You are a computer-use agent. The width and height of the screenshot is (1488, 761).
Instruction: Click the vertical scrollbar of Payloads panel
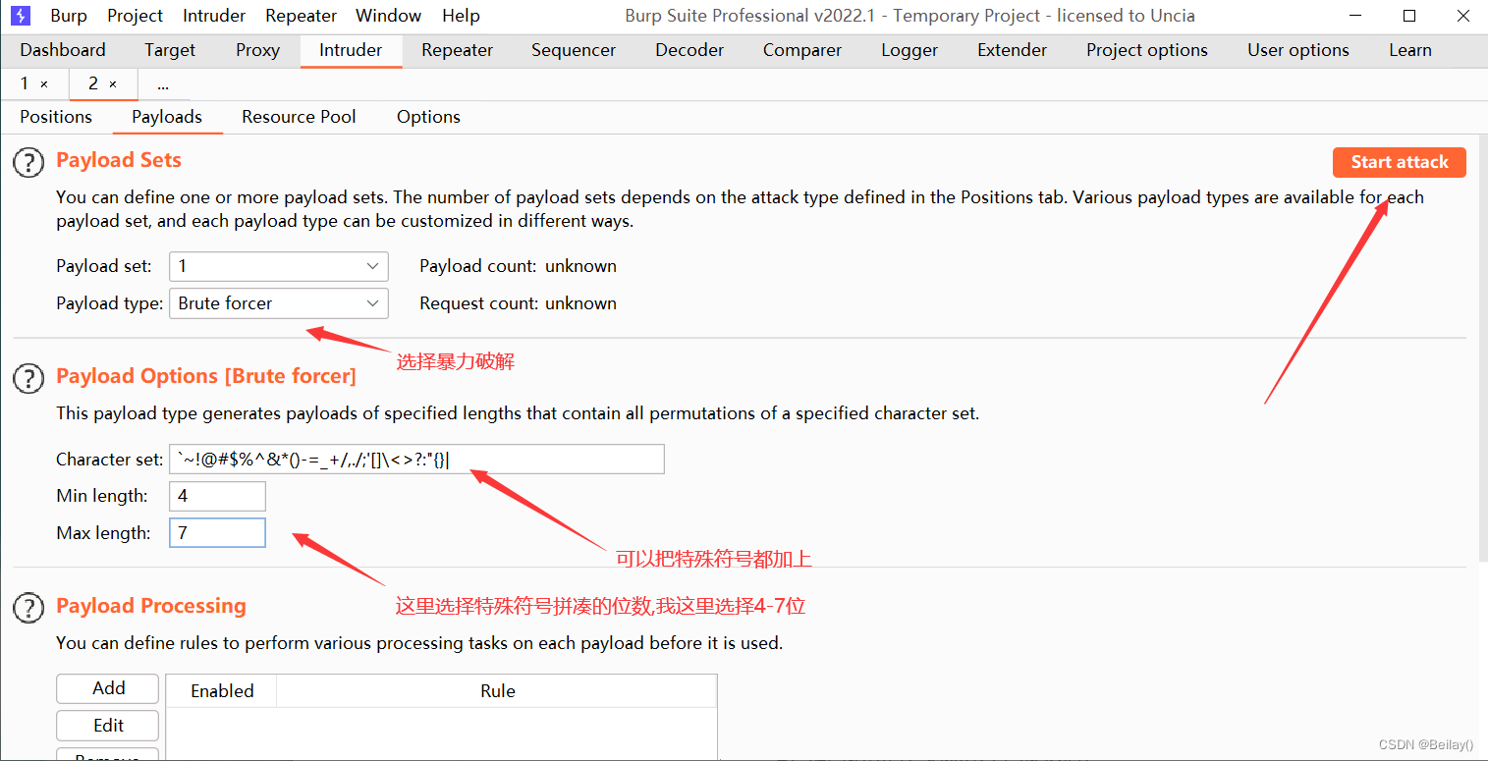click(x=1482, y=349)
